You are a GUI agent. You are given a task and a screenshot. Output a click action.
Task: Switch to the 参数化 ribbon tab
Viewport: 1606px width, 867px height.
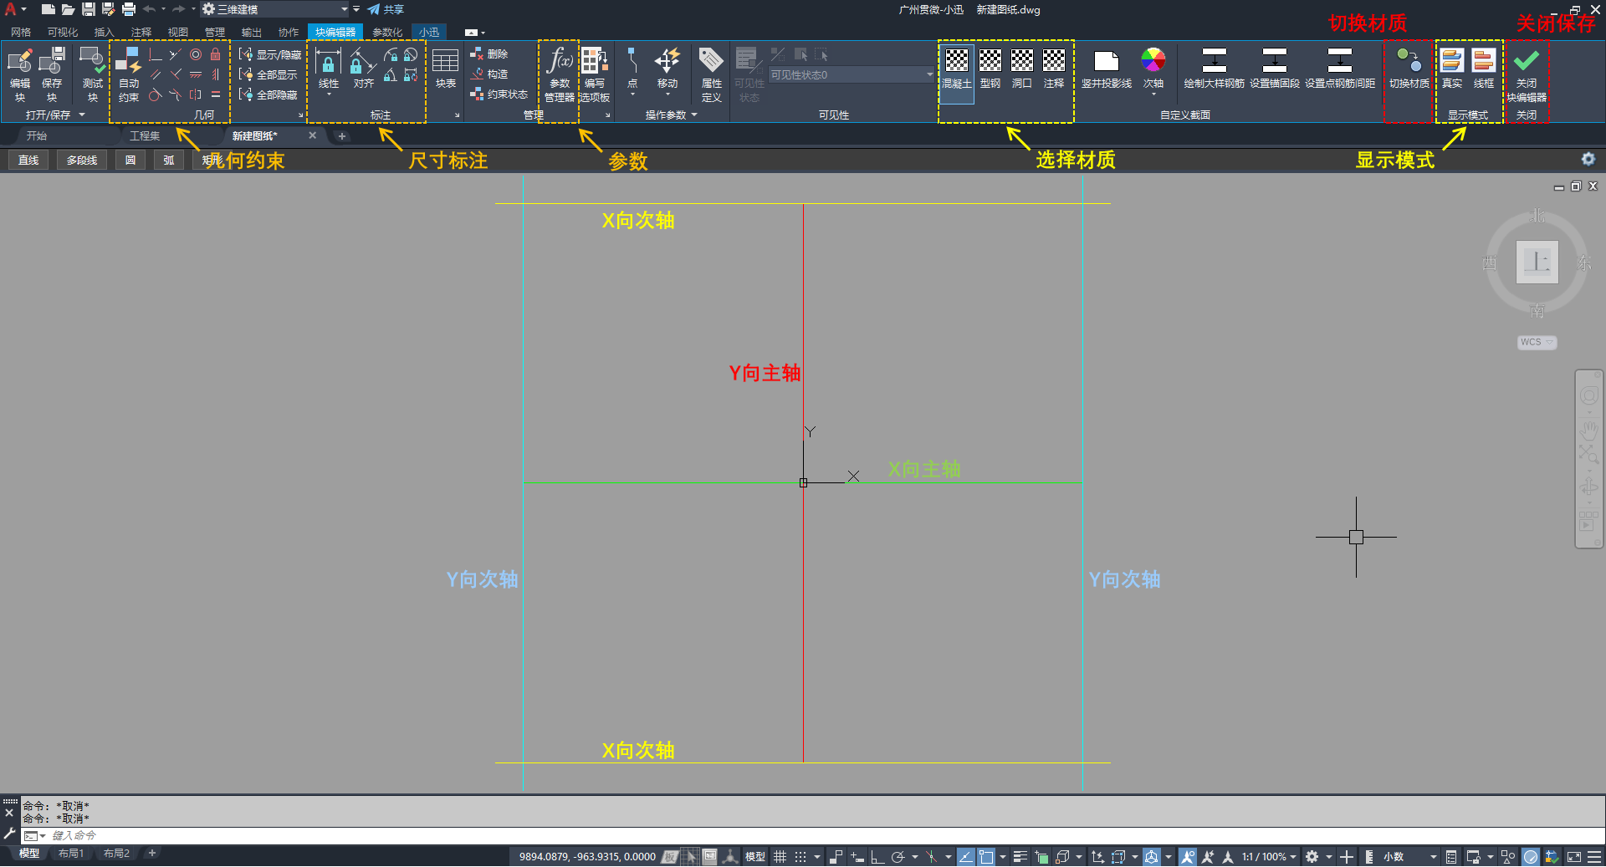pyautogui.click(x=387, y=32)
